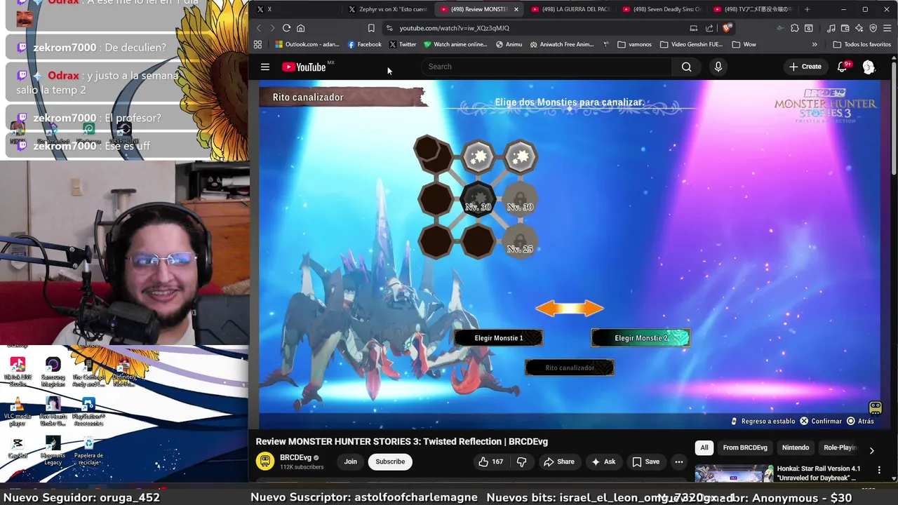Viewport: 898px width, 505px height.
Task: Open the Outlook.com bookmark
Action: [x=307, y=44]
